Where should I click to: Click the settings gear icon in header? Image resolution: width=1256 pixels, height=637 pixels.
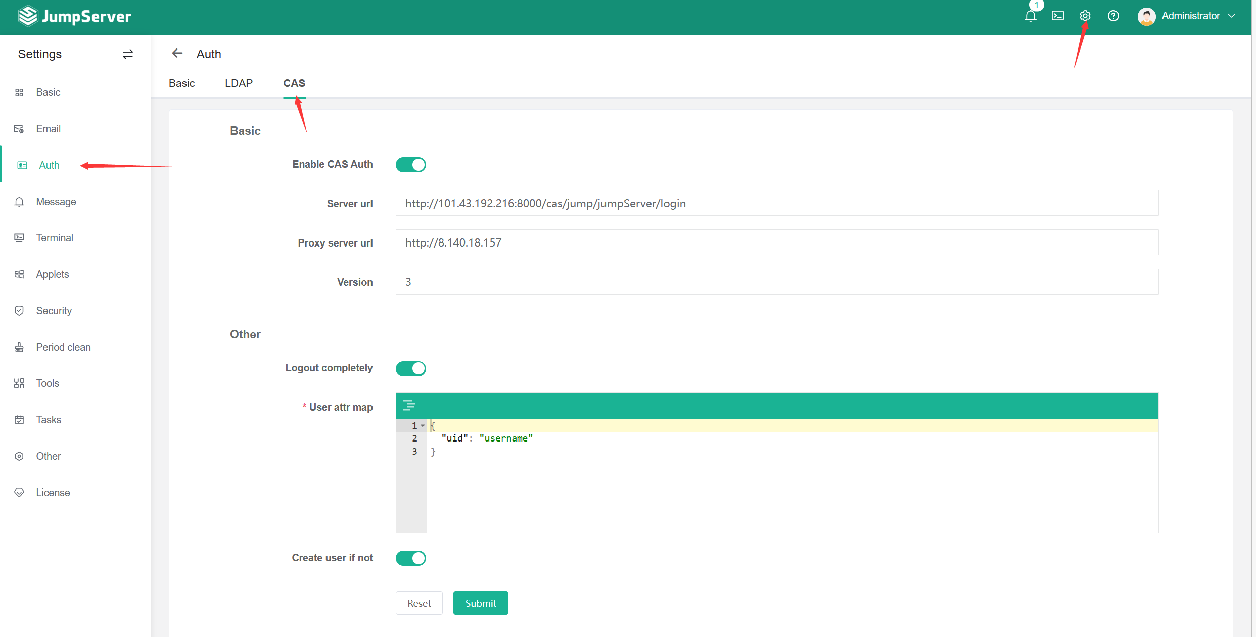1085,16
